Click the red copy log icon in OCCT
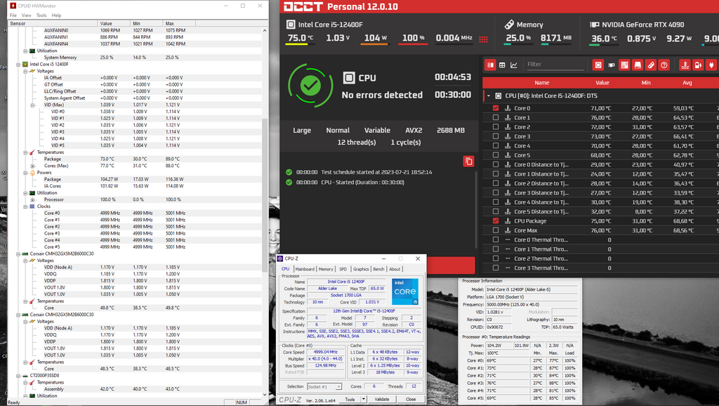Viewport: 719px width, 406px height. 468,161
